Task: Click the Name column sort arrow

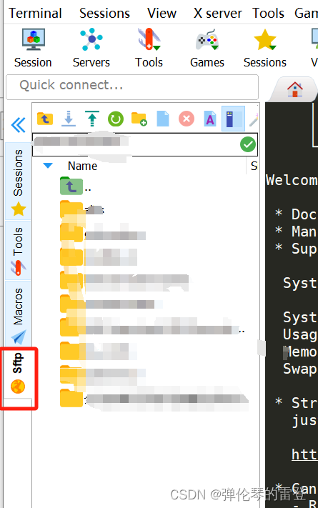Action: [x=48, y=166]
